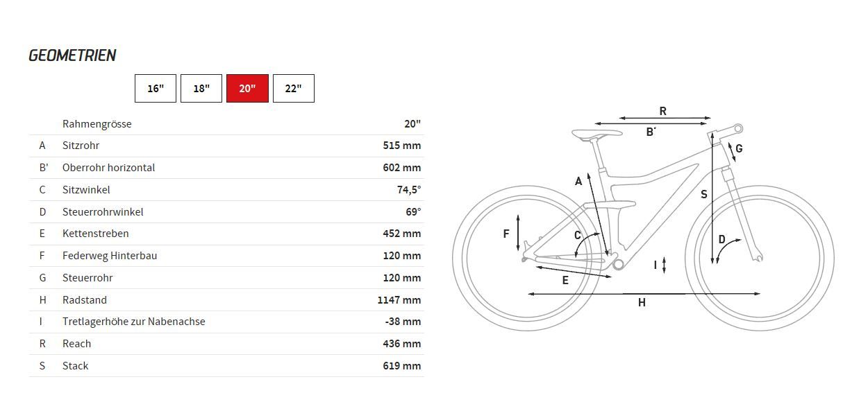Click the R reach label on diagram

click(x=663, y=111)
